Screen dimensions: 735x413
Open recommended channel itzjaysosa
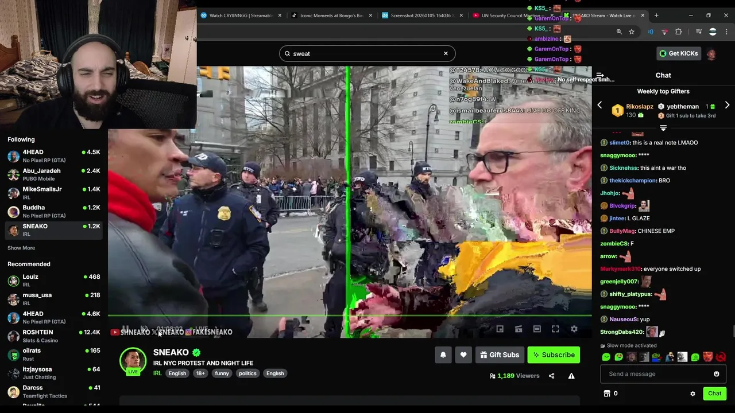click(54, 373)
